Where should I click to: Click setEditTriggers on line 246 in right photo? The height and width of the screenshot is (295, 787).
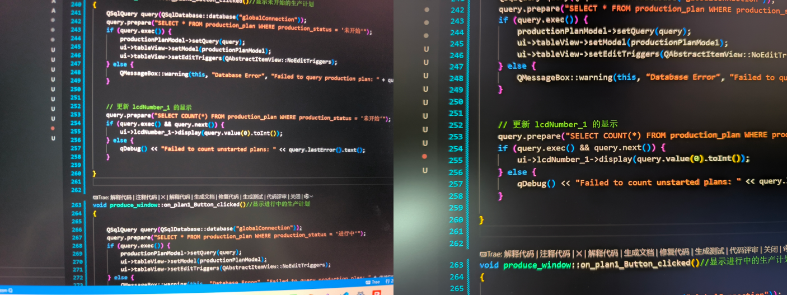[624, 54]
